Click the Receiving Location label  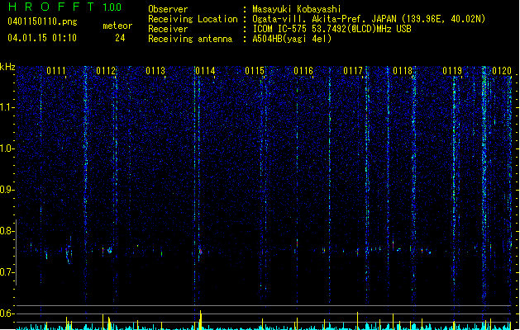(x=193, y=19)
